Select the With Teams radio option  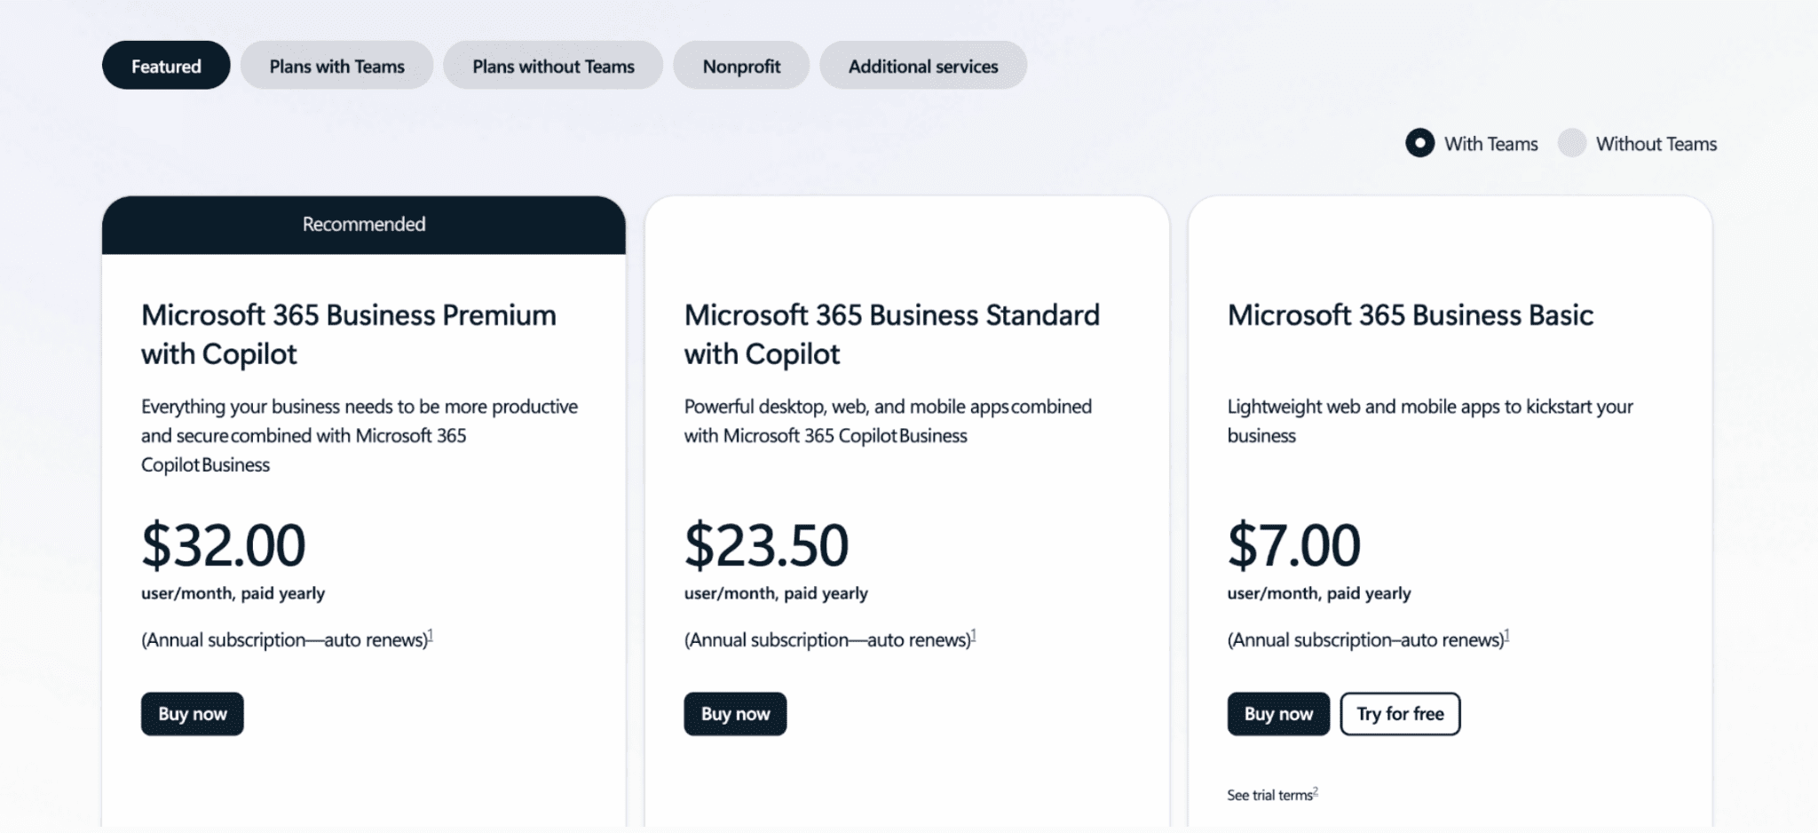1419,143
